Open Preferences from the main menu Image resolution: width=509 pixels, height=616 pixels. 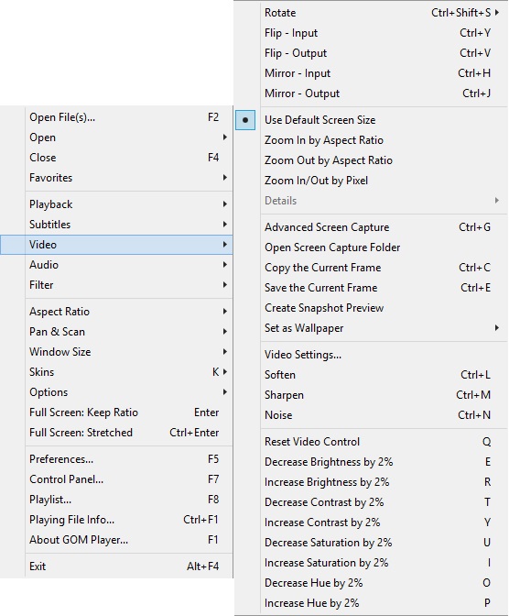(x=116, y=459)
